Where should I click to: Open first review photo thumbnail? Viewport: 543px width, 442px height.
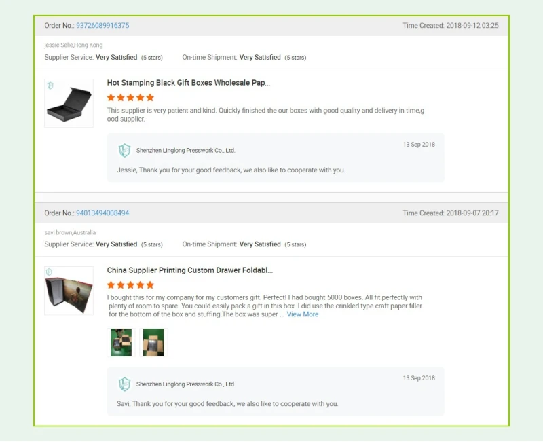click(121, 343)
